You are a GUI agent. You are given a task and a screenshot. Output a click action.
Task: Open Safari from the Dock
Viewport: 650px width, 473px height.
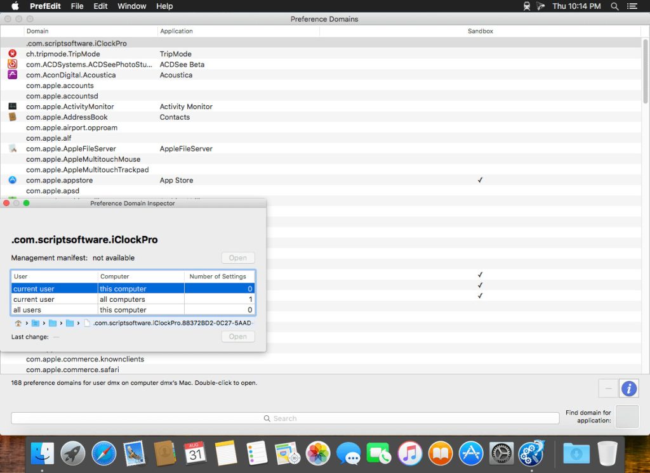[103, 453]
